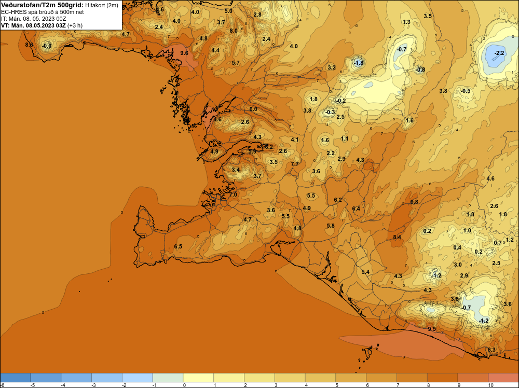519x388 pixels.
Task: Click the 'EC-HRES spá brúuð á 500m net' line
Action: 43,12
